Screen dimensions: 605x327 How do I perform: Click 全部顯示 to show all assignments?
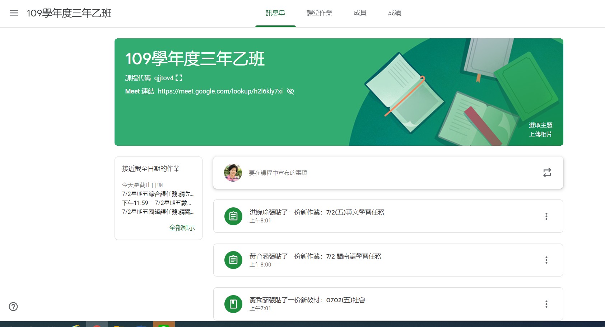click(182, 228)
